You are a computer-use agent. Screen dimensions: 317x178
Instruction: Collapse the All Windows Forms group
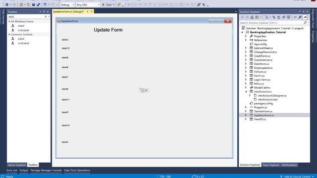tap(9, 21)
